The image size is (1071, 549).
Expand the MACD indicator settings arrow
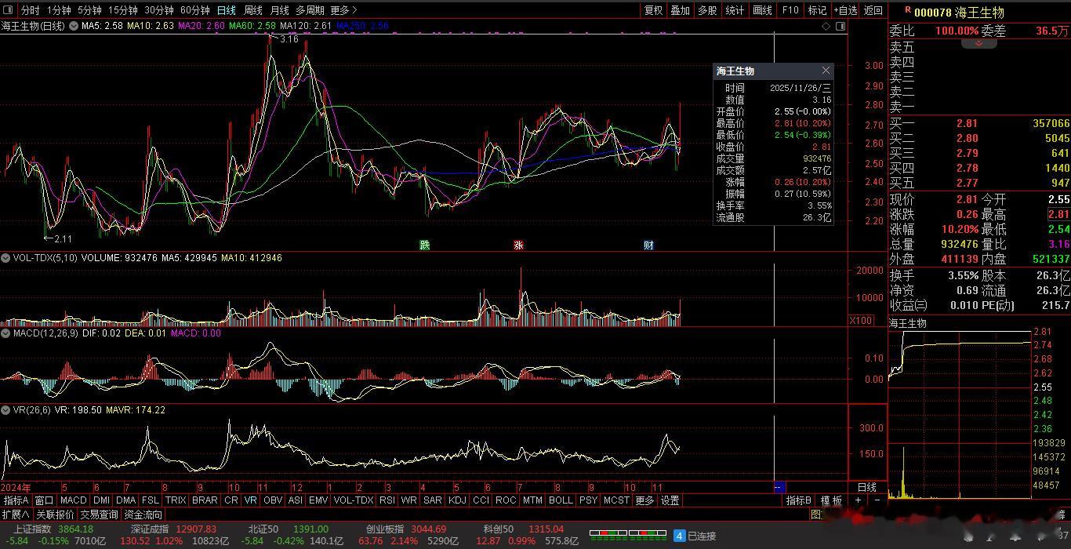[5, 333]
